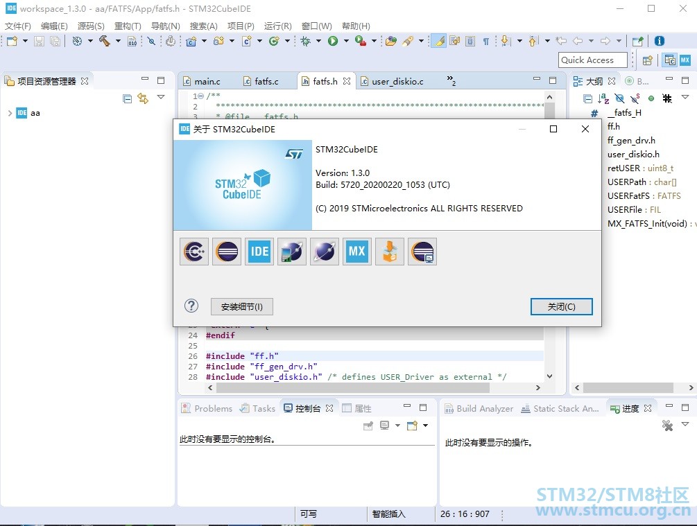Open the 文件(F) menu
This screenshot has width=697, height=526.
(x=18, y=26)
